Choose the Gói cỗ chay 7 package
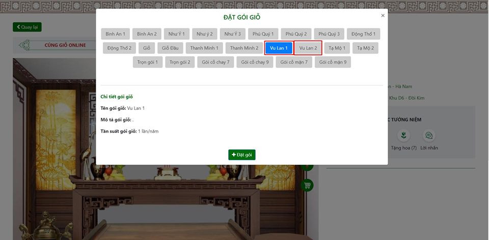489x240 pixels. pyautogui.click(x=215, y=62)
